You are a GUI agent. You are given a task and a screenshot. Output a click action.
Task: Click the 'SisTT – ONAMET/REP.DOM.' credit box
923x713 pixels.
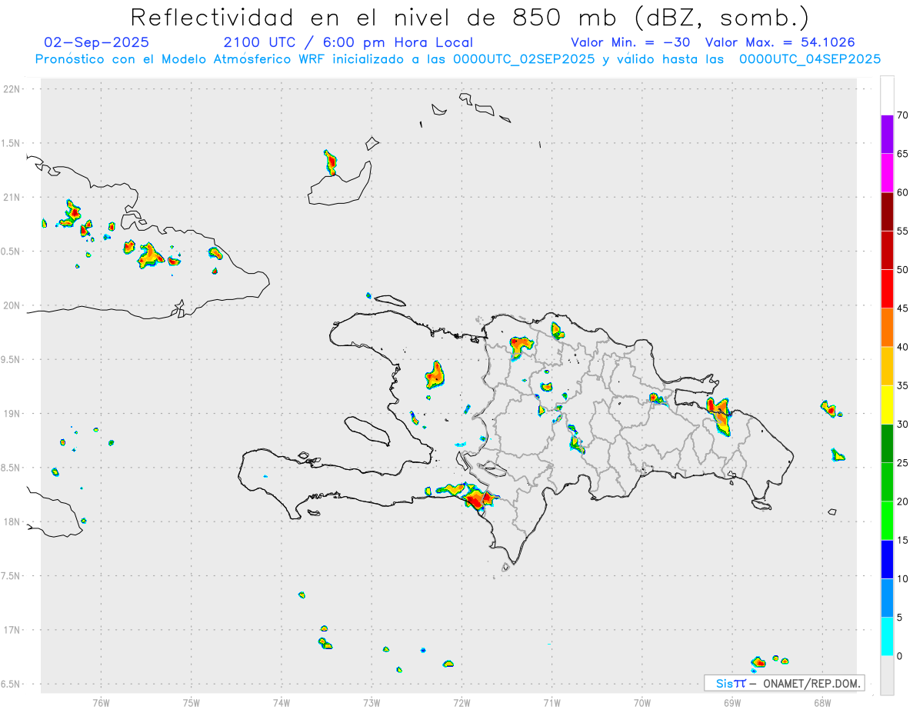[785, 683]
